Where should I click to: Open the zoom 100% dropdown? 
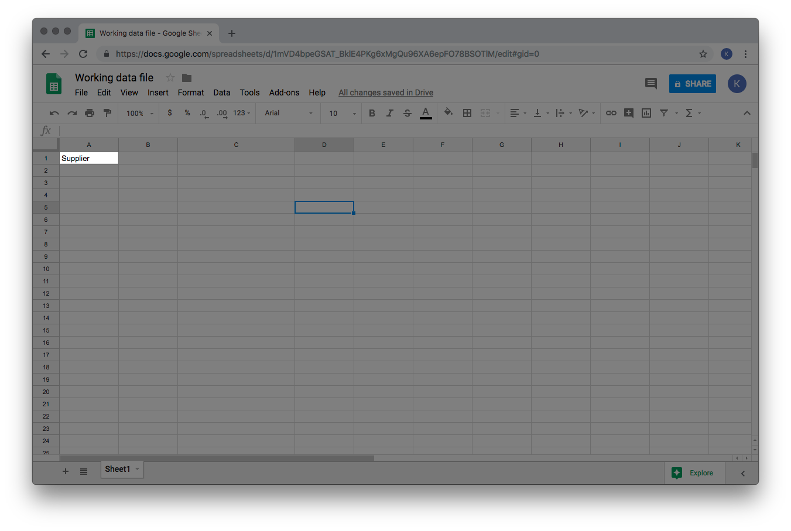click(140, 114)
